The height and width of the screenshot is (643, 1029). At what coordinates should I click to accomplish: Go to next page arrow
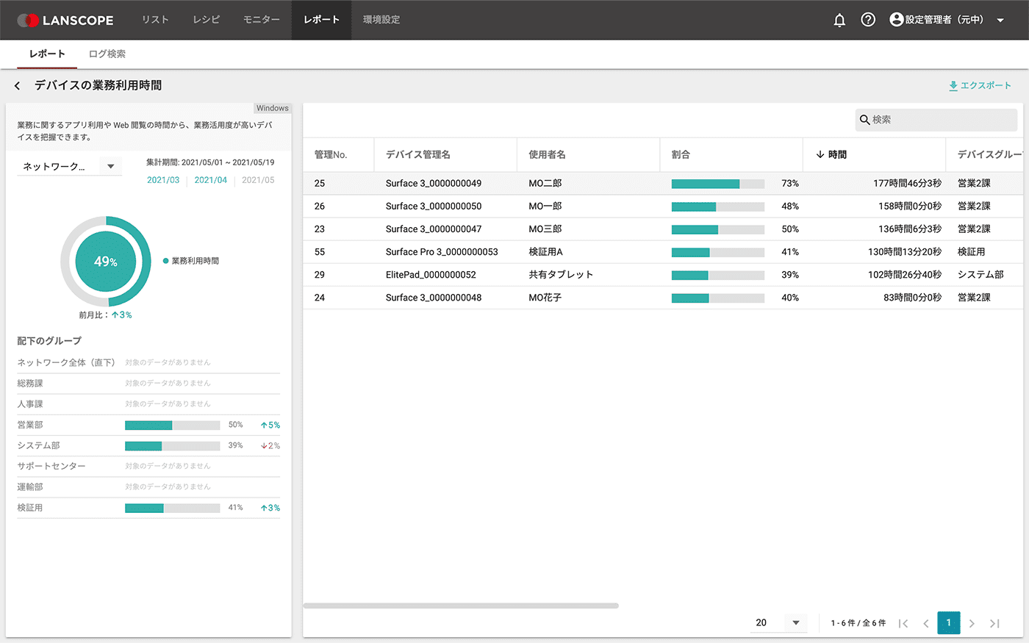[972, 623]
